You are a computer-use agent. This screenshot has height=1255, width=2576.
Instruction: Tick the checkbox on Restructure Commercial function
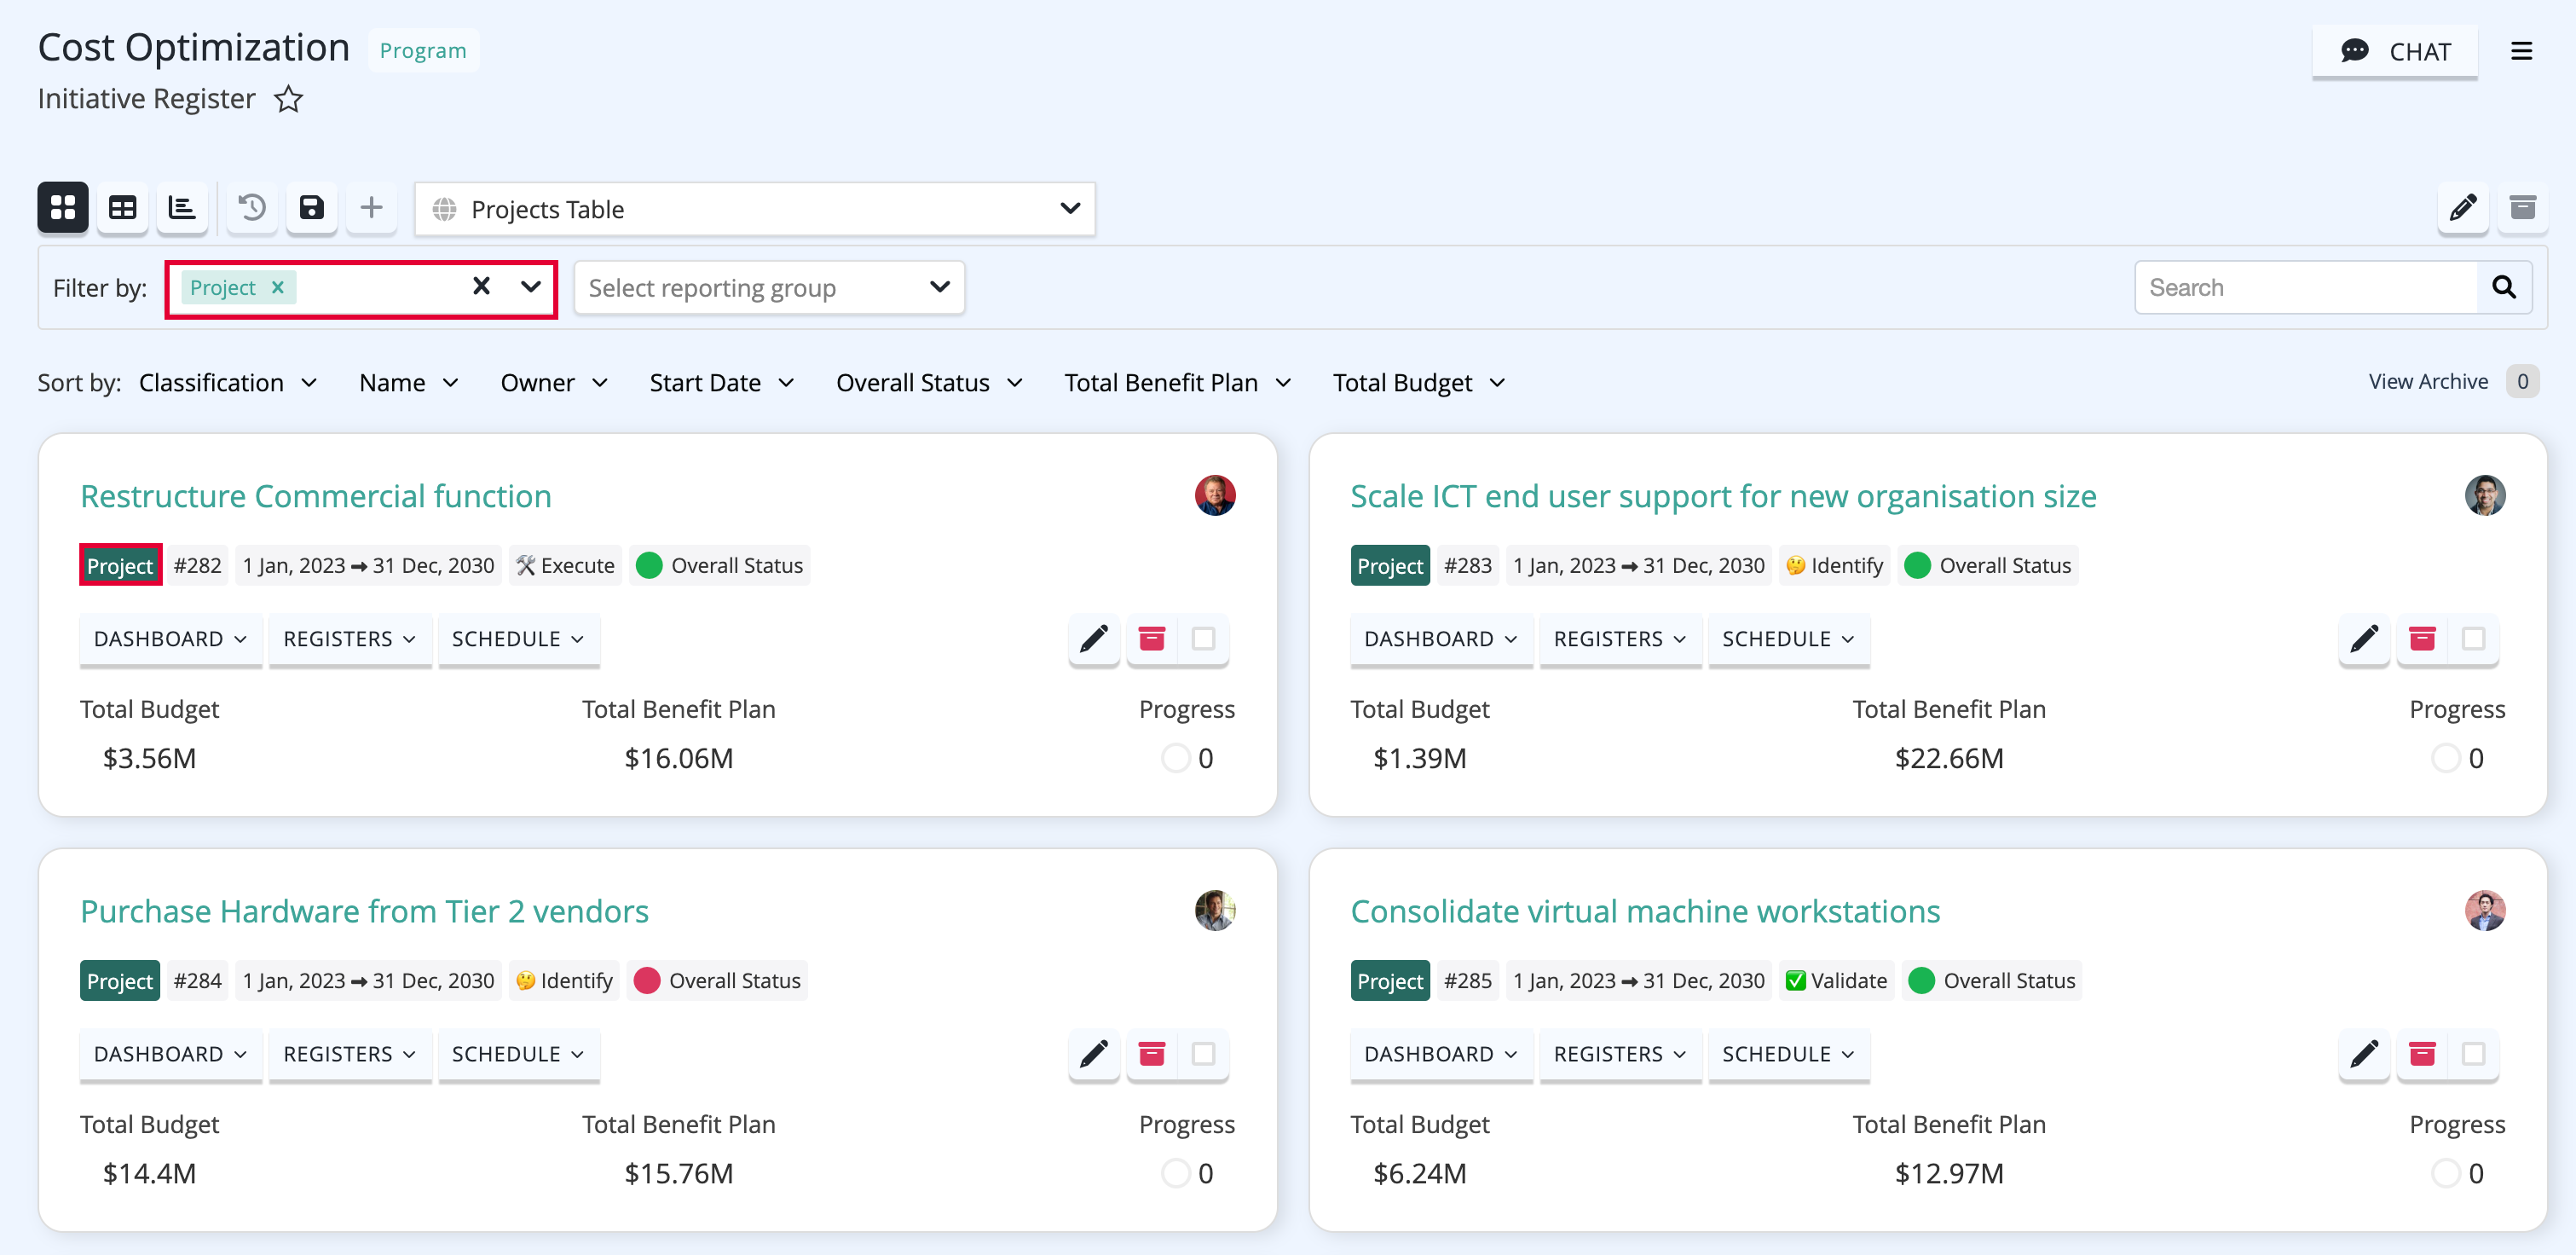point(1204,638)
